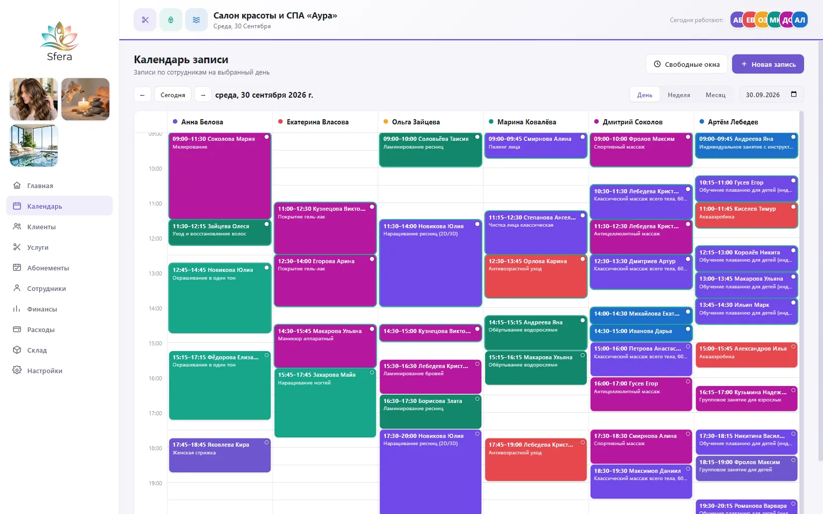Screen dimensions: 823x514
Task: Open Сотрудники person icon
Action: pyautogui.click(x=17, y=288)
